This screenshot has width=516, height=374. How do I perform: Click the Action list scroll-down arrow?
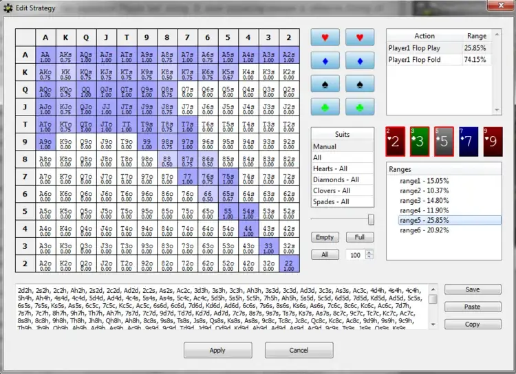[x=497, y=110]
